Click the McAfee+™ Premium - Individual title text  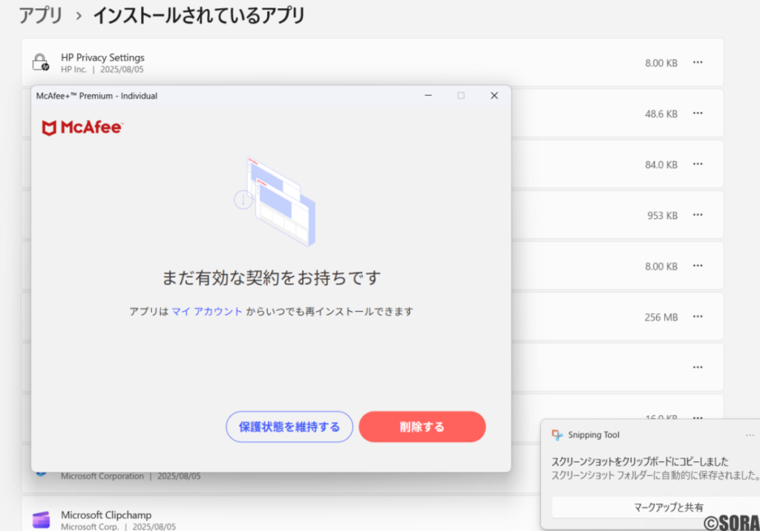point(96,96)
